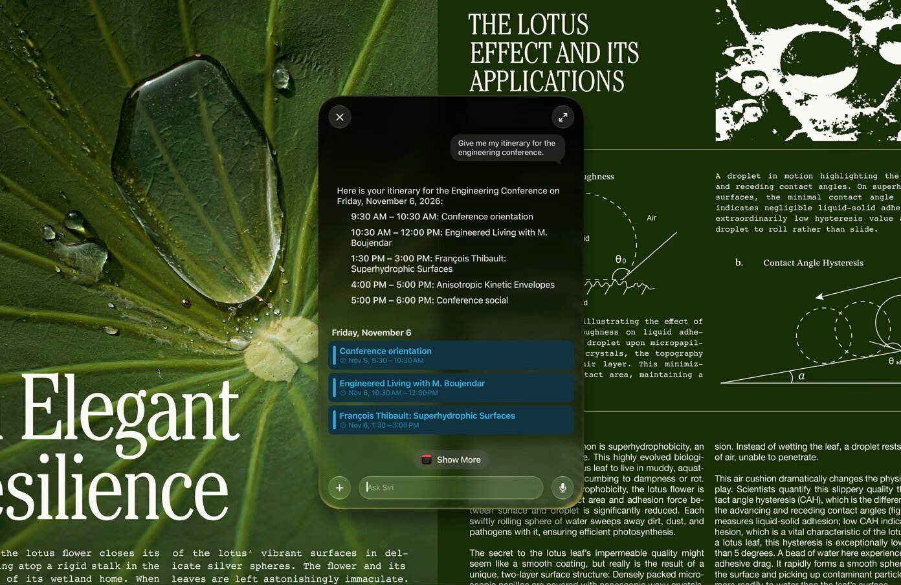Click the '1:30 PM – 3:00 PM: François Thibault' itinerary line

coord(428,263)
